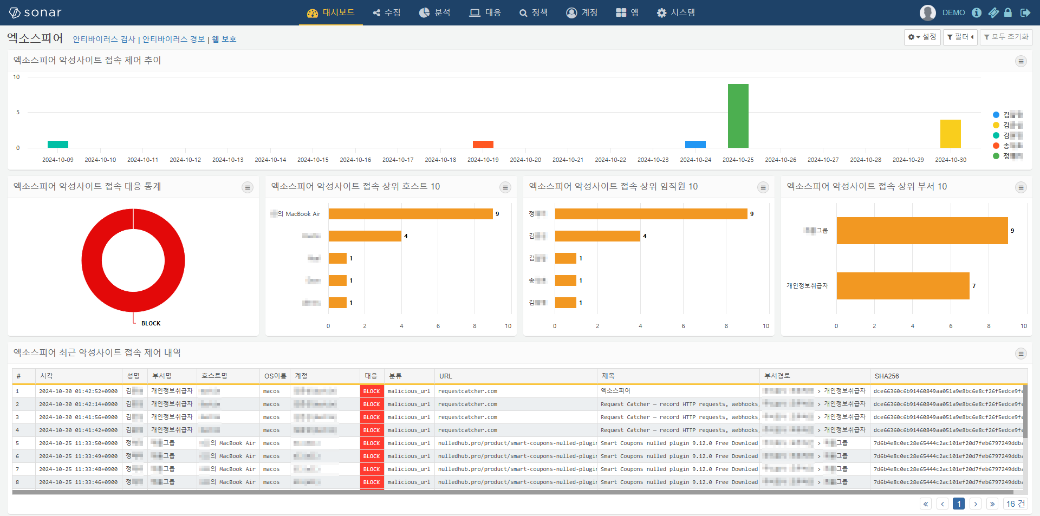Image resolution: width=1040 pixels, height=516 pixels.
Task: Sort table by 호스트명 column header
Action: click(x=228, y=376)
